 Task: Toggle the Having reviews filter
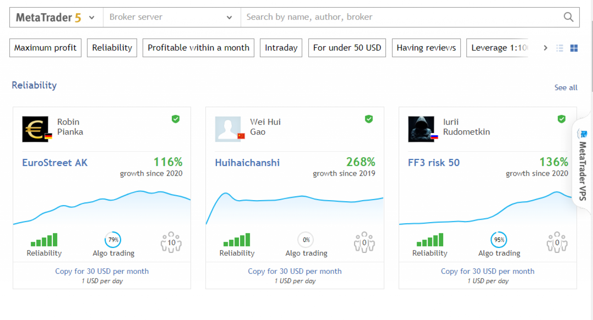tap(426, 48)
